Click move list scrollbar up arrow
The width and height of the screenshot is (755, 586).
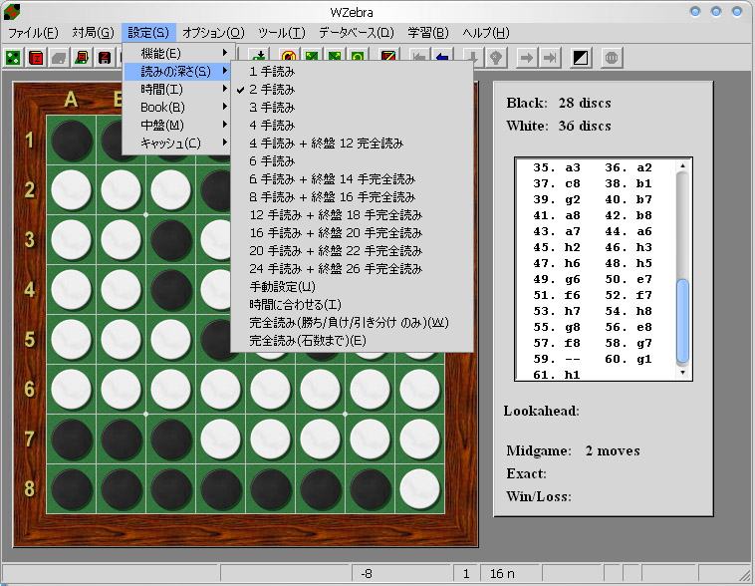(682, 165)
